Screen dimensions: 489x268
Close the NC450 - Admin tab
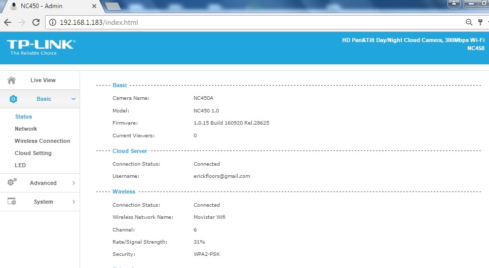pyautogui.click(x=94, y=6)
